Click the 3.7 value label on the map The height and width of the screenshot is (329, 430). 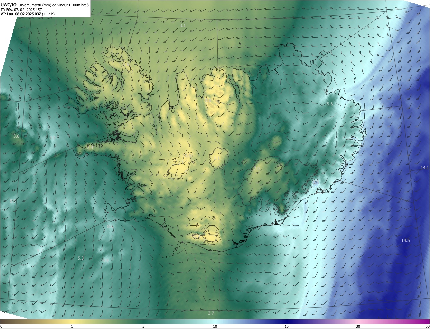(211, 313)
